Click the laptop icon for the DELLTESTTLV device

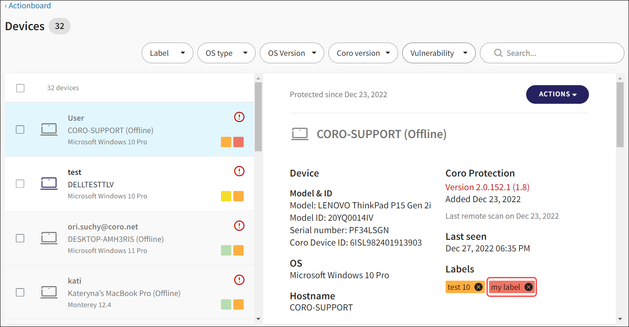[49, 183]
